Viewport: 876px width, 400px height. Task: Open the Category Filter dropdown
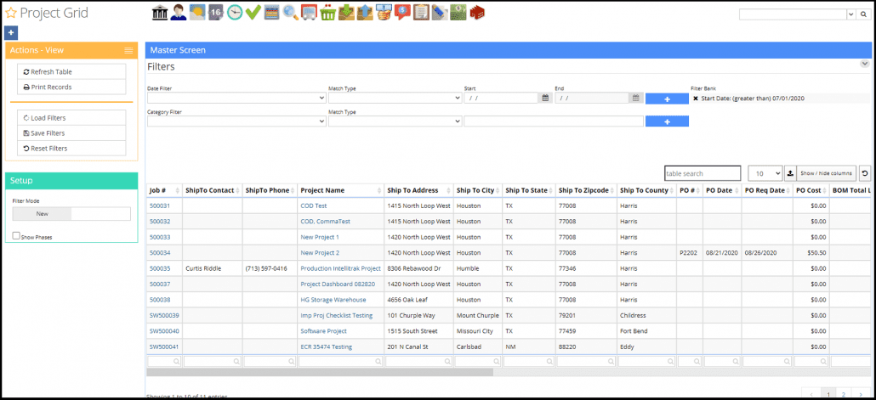pos(236,121)
